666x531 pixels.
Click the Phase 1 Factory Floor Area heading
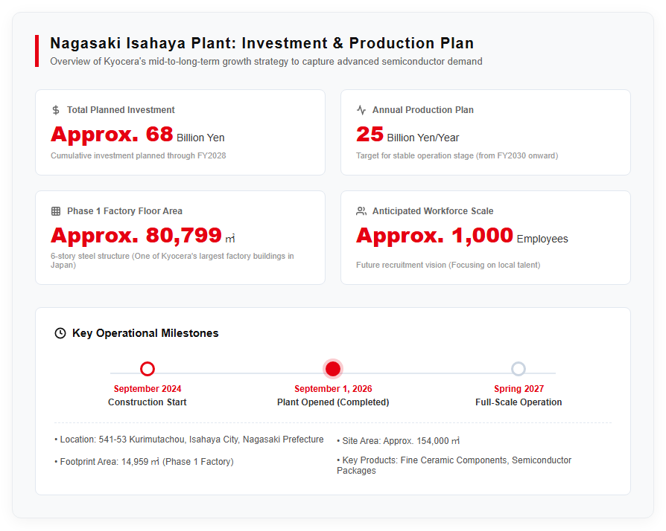coord(124,211)
